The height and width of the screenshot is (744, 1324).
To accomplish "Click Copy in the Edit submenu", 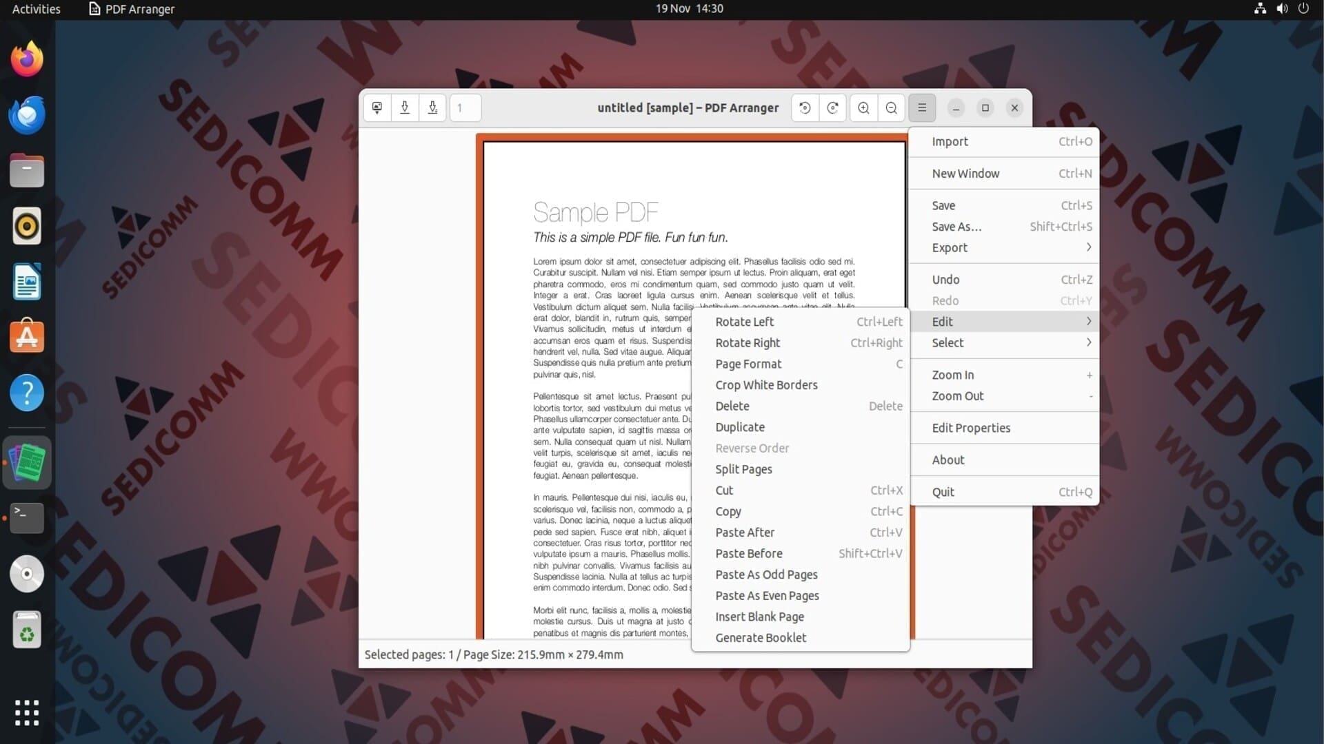I will [x=801, y=512].
